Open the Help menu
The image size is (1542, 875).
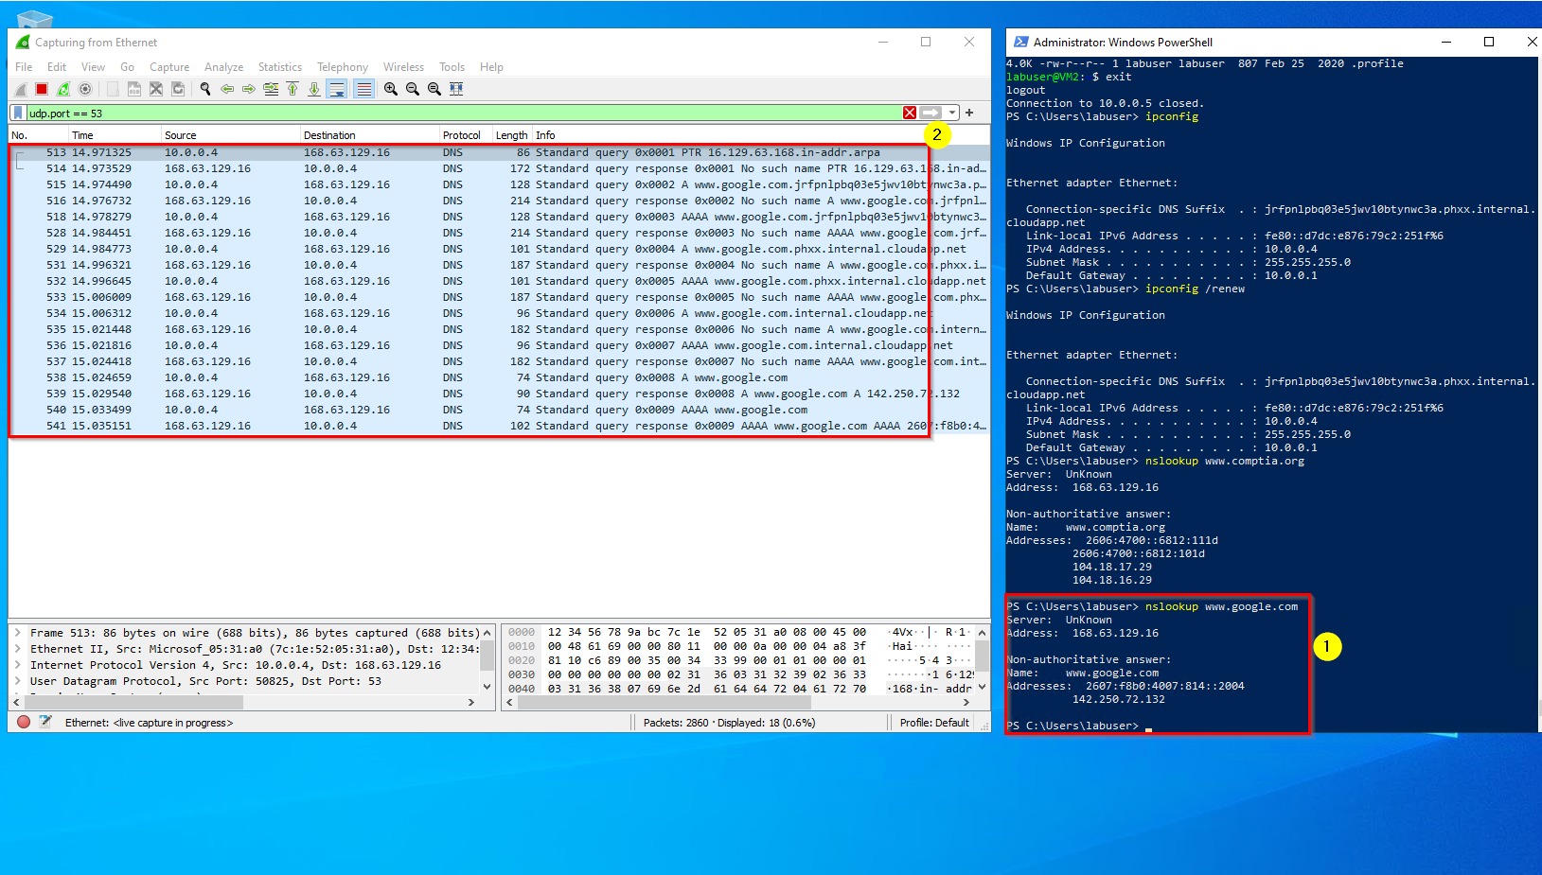491,67
